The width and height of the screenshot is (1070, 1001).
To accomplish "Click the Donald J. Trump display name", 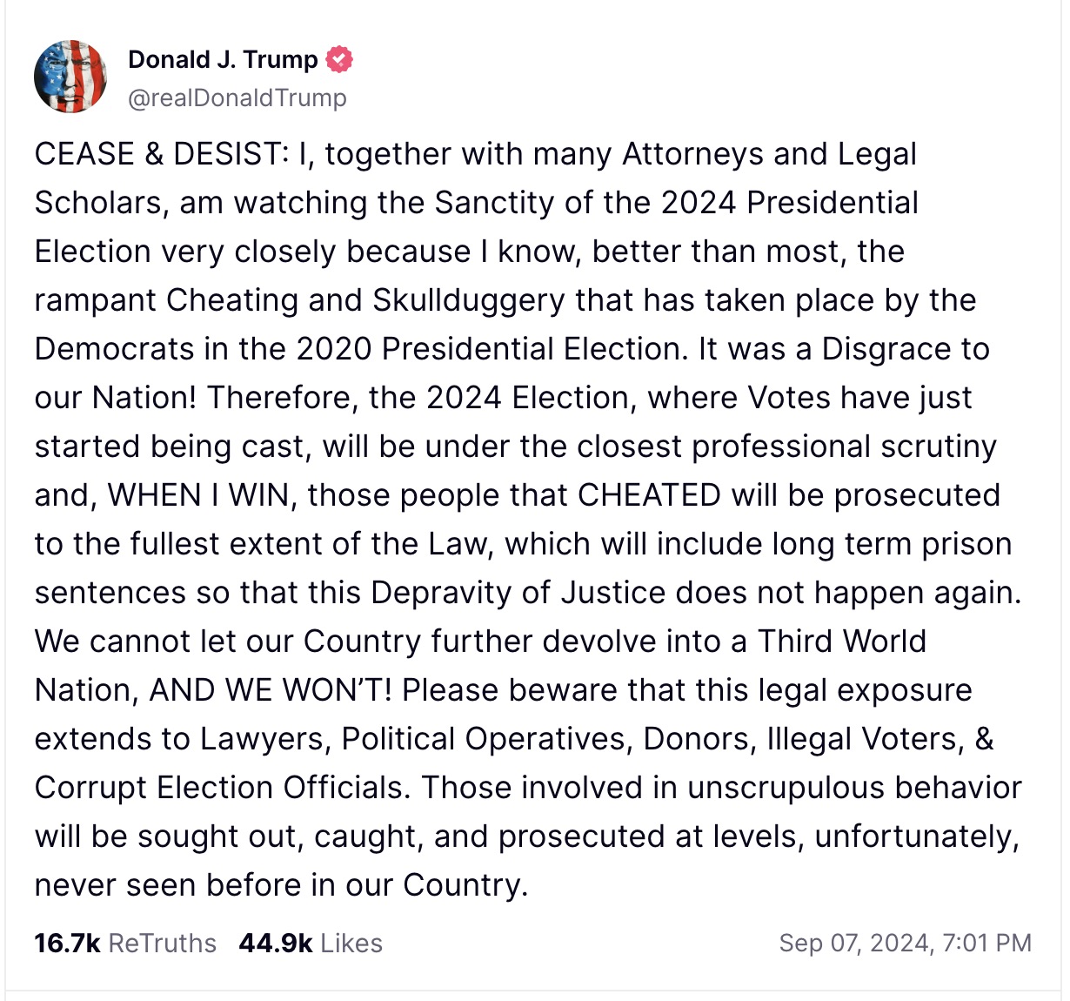I will 223,59.
